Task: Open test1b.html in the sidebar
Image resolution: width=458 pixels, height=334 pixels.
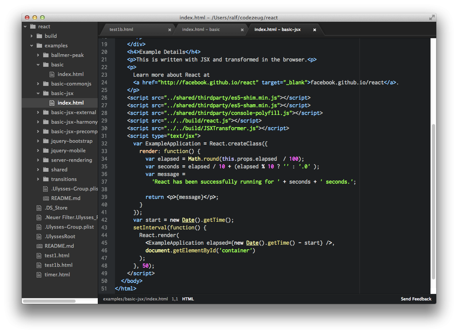Action: tap(58, 265)
